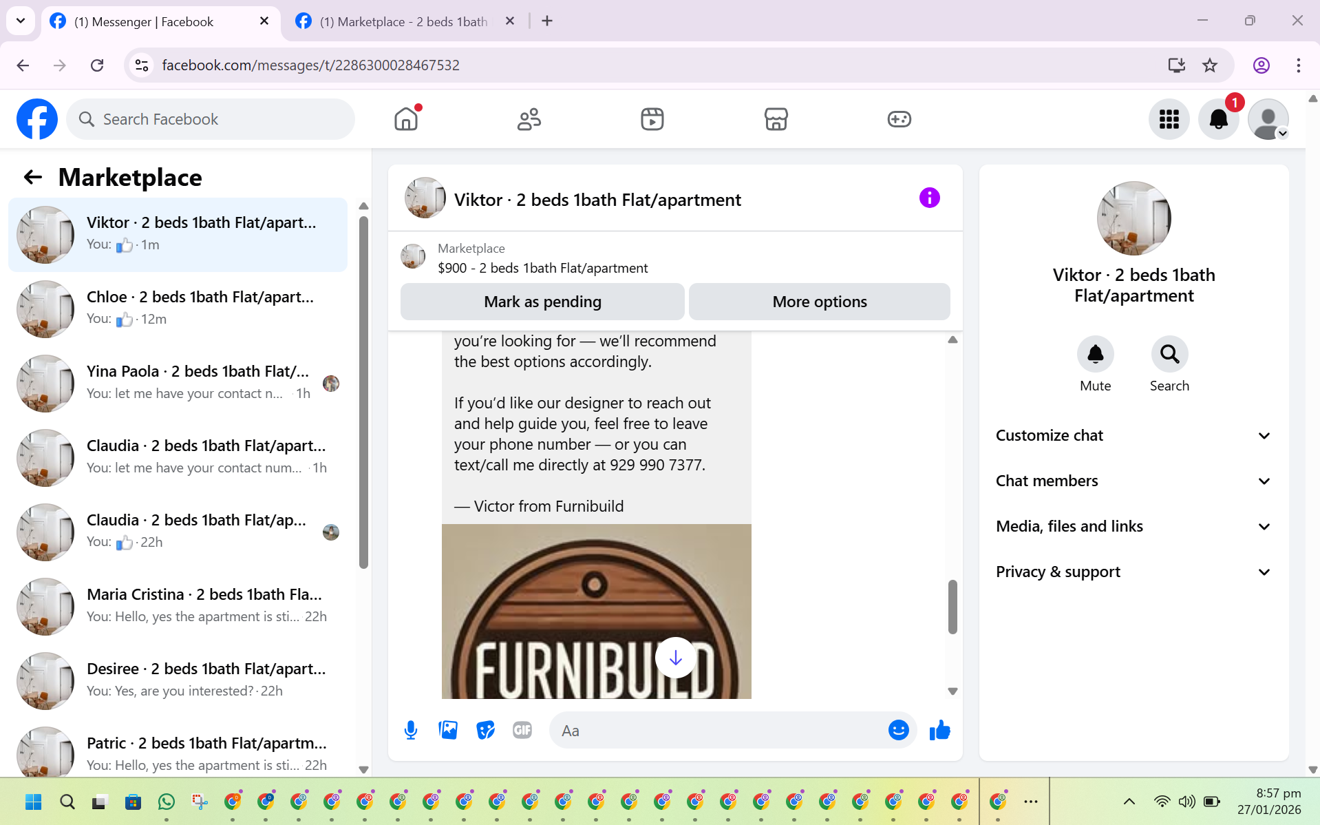Click the Search Facebook field
Viewport: 1320px width, 825px height.
pos(211,119)
